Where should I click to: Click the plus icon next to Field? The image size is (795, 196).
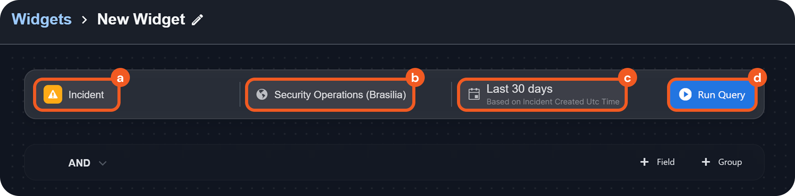click(x=644, y=162)
